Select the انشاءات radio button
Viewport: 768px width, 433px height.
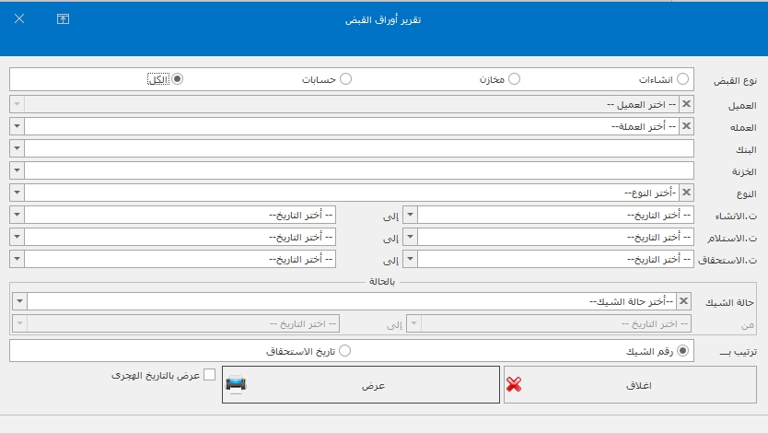tap(682, 79)
